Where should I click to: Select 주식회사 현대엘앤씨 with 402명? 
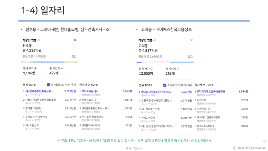click(105, 118)
